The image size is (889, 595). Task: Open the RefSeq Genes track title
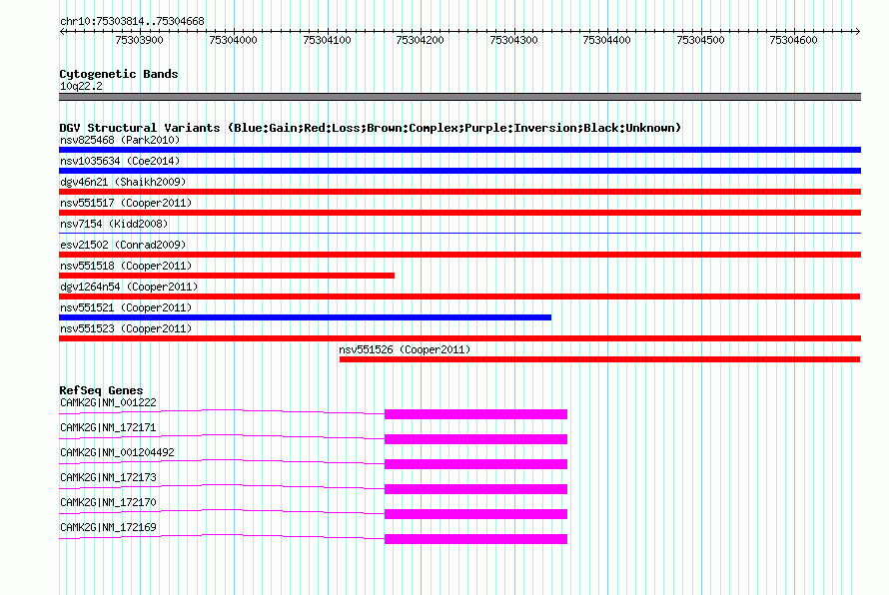(x=101, y=390)
